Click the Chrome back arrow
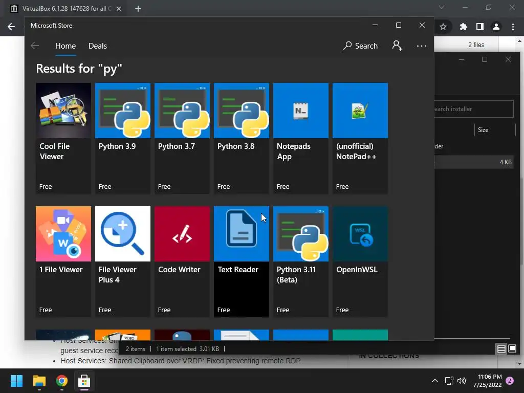 point(11,27)
